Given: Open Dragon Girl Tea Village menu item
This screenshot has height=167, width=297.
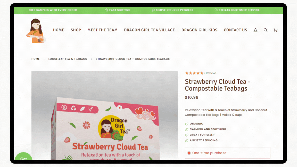Looking at the screenshot, I should pyautogui.click(x=150, y=30).
